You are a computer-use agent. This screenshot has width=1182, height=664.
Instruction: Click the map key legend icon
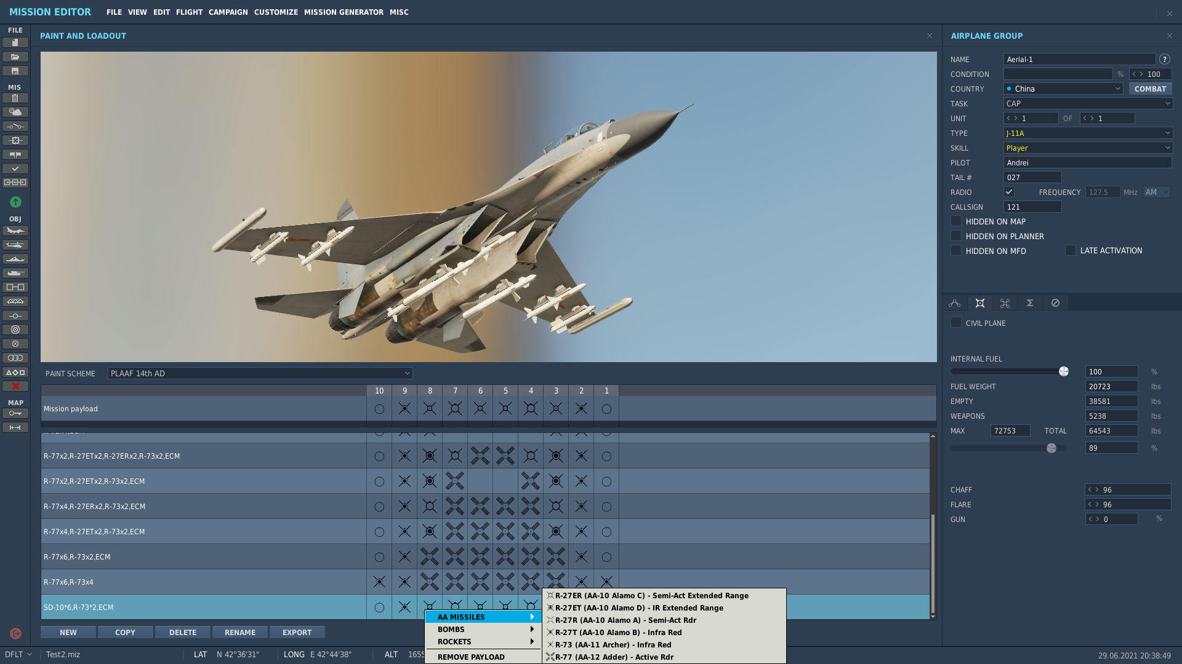click(x=15, y=413)
